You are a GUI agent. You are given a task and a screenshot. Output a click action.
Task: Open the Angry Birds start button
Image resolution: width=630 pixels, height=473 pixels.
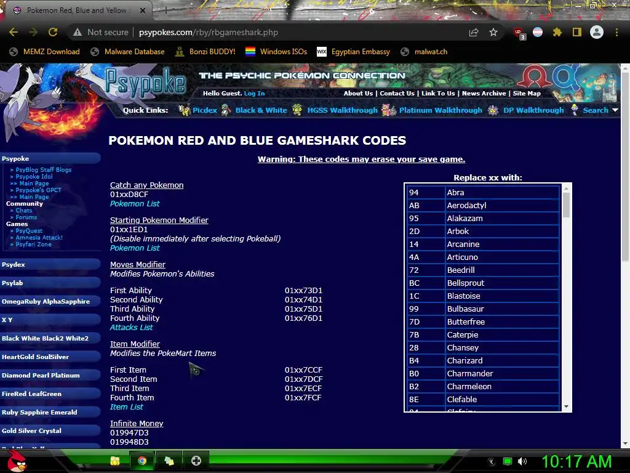tap(16, 461)
